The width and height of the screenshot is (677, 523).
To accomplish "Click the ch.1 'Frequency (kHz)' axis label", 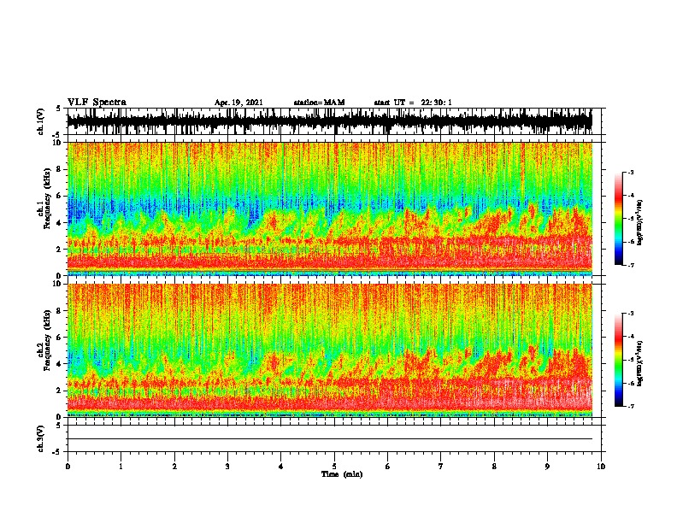I will tap(47, 198).
